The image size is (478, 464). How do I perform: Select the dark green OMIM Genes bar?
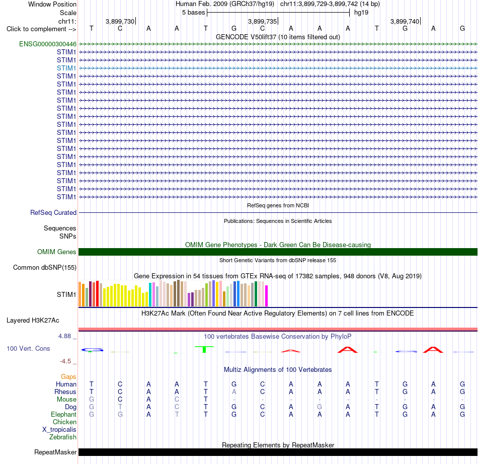(x=278, y=252)
